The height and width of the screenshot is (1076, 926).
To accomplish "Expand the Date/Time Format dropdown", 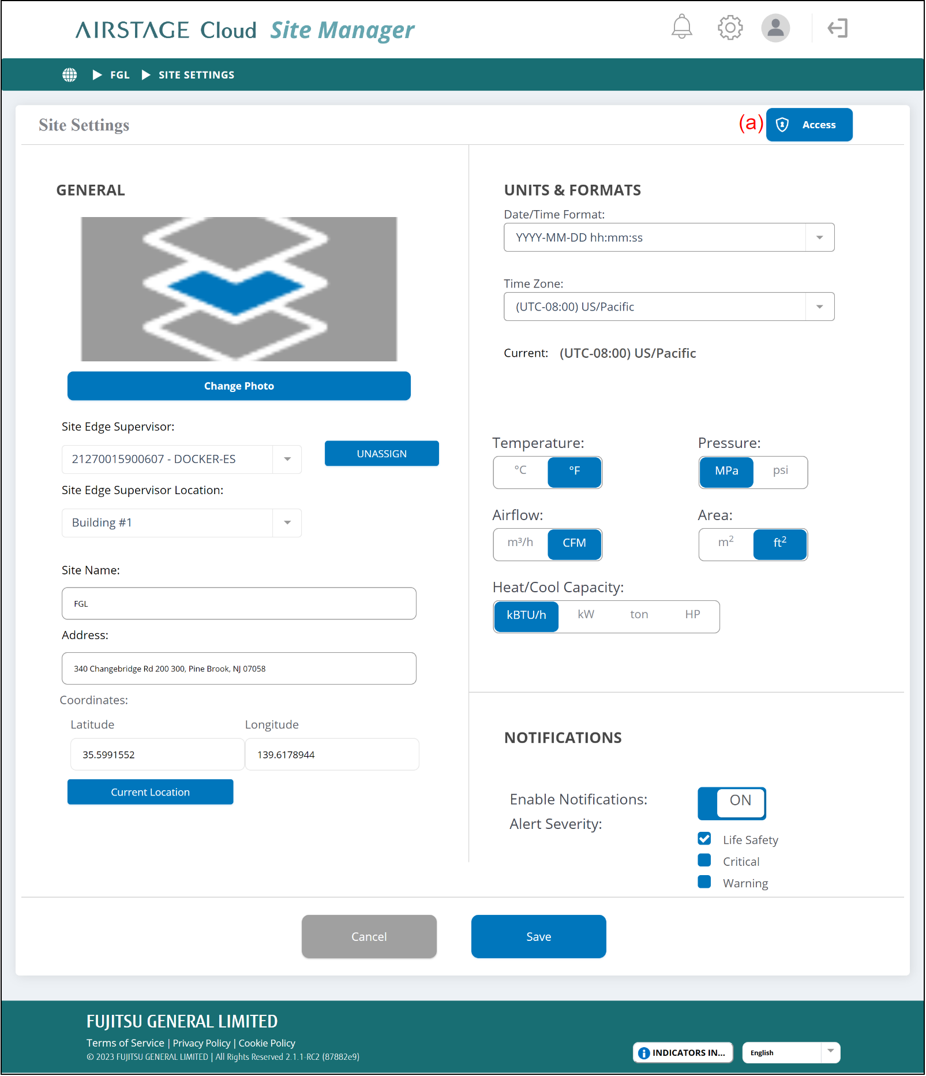I will pyautogui.click(x=819, y=238).
